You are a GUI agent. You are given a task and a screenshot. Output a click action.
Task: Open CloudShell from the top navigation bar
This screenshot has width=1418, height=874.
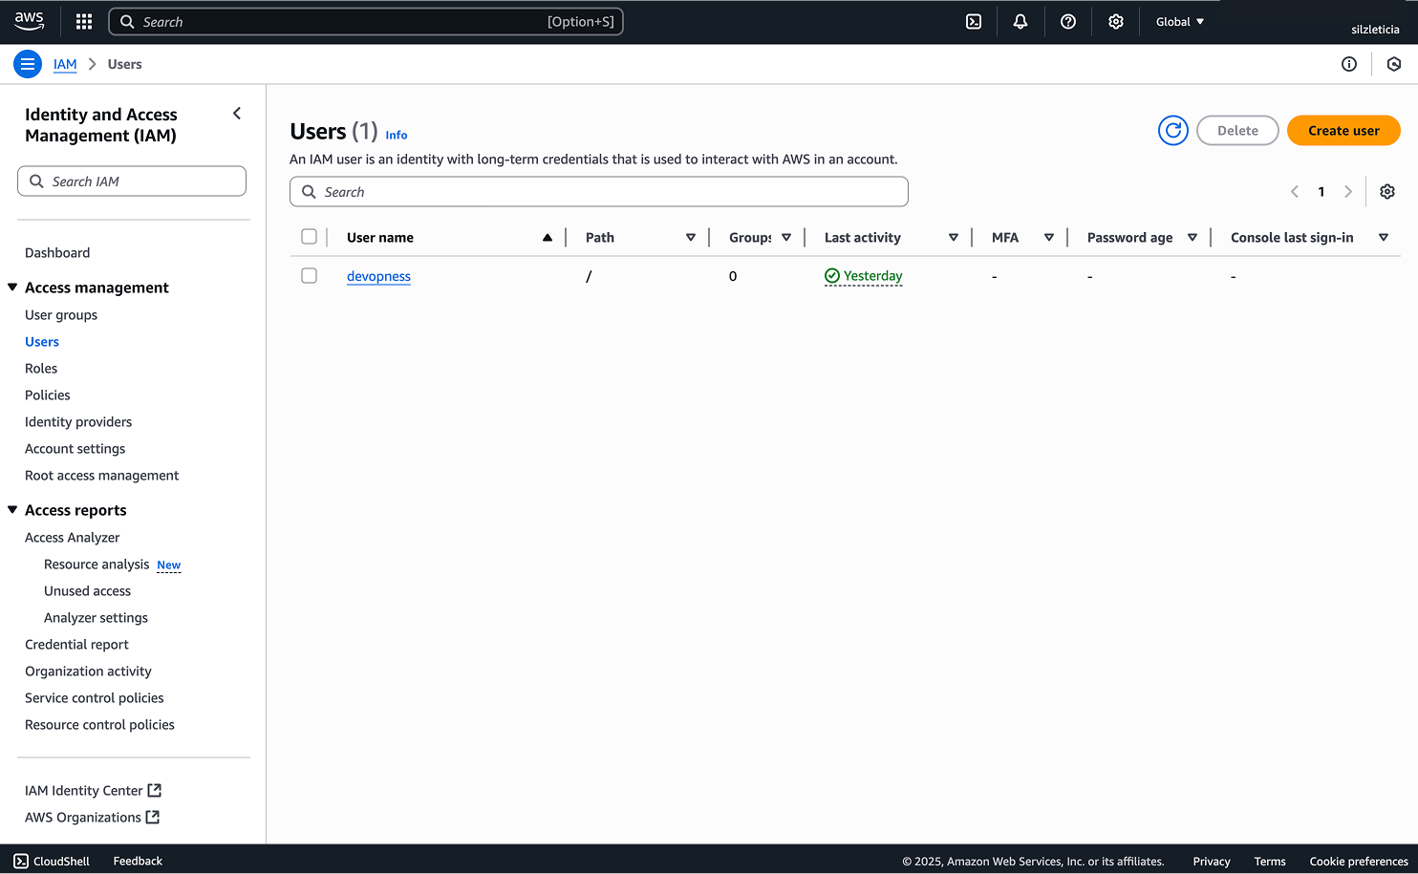[x=51, y=861]
